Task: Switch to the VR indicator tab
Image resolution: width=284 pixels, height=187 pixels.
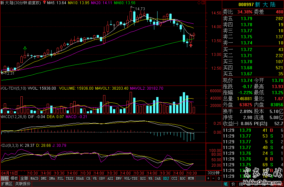Action: pyautogui.click(x=95, y=178)
